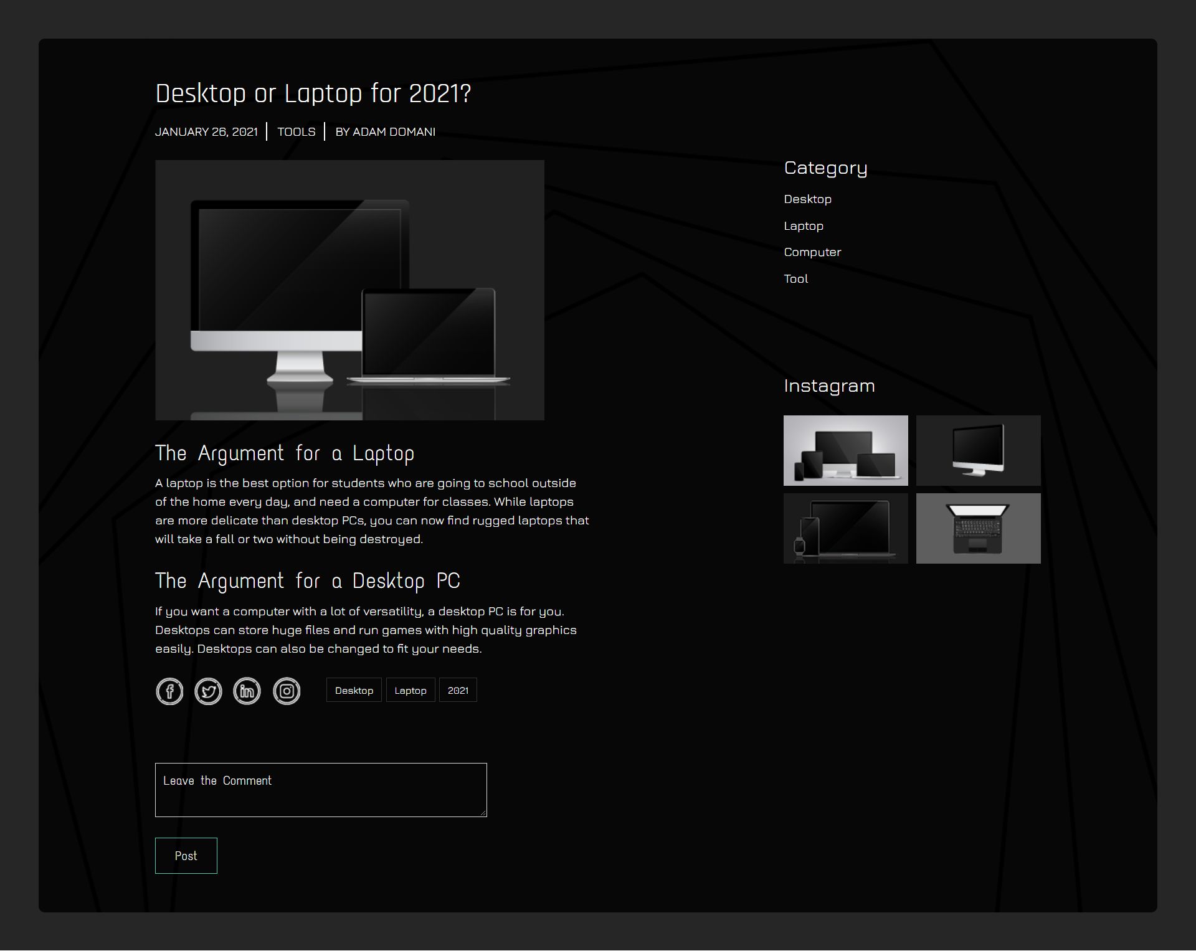Viewport: 1196px width, 951px height.
Task: Open Instagram thumbnail of top-view black laptop
Action: pos(979,529)
